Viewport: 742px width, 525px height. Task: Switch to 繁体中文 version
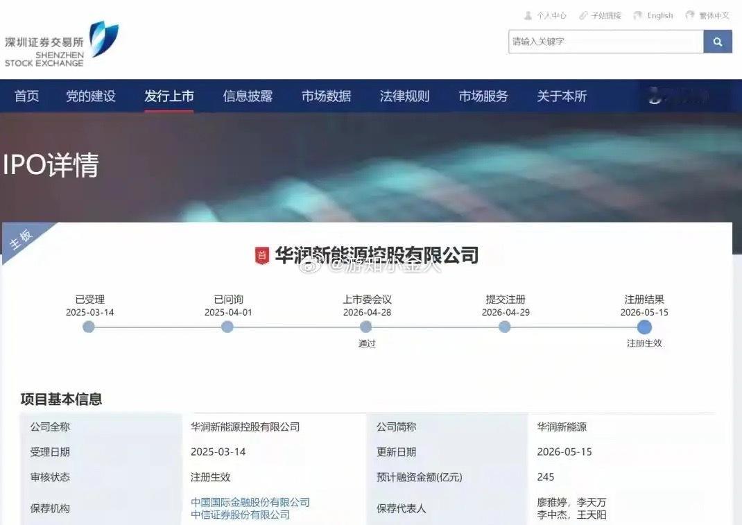pos(714,16)
